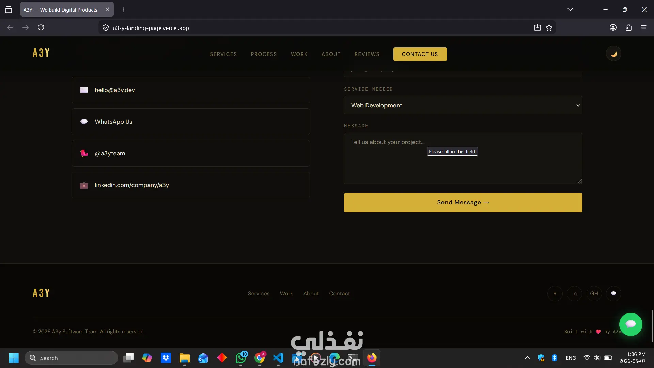Open Task View from the taskbar

128,358
